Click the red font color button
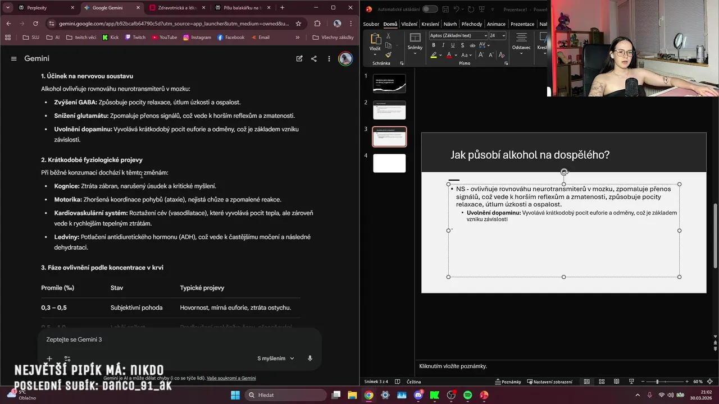719x404 pixels. click(449, 55)
